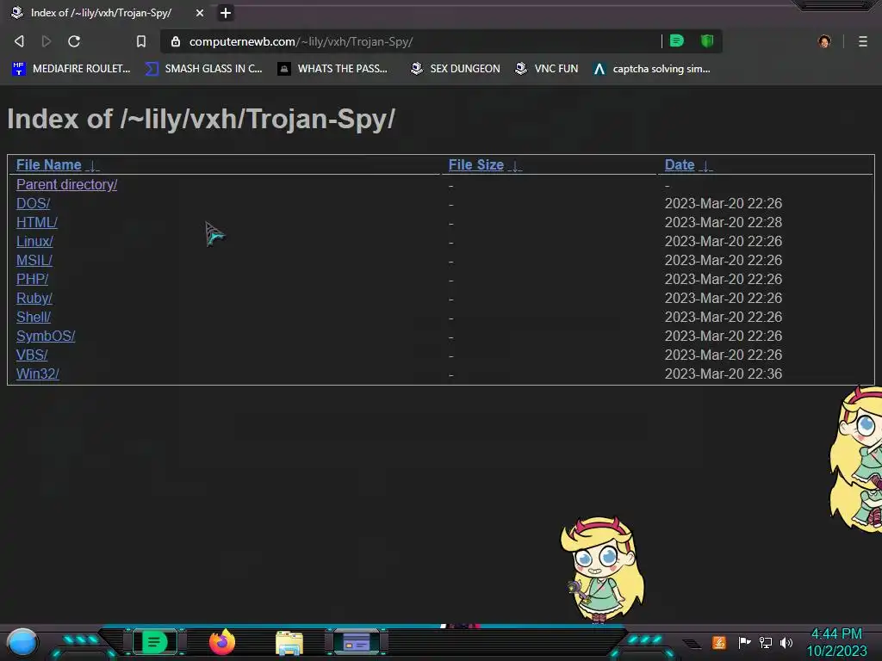
Task: Open the PHP/ folder
Action: (32, 280)
